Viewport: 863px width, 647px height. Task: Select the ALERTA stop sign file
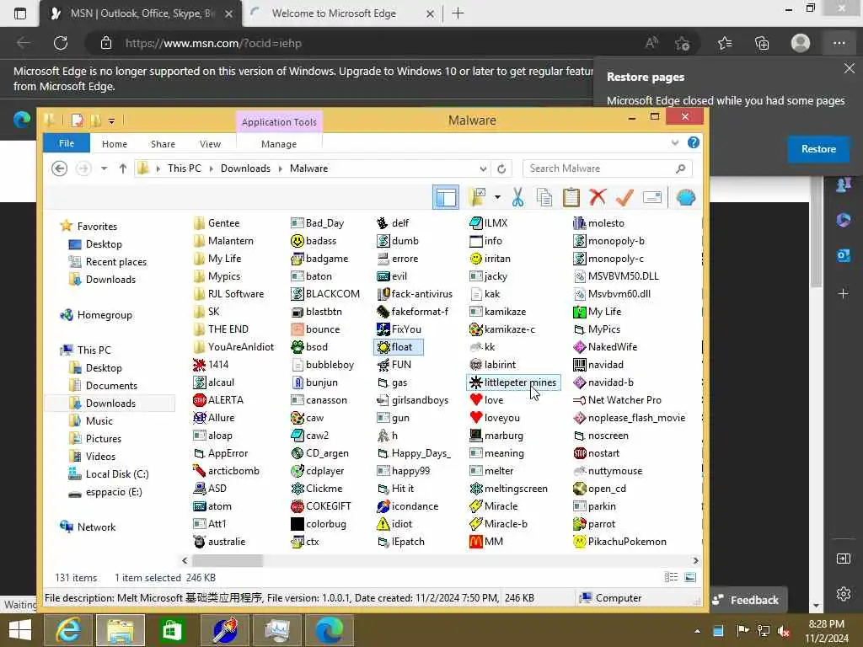point(218,400)
